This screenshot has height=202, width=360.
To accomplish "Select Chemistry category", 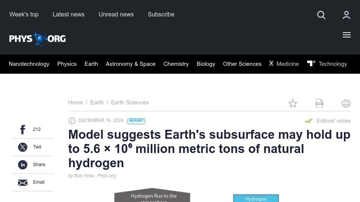I will click(176, 64).
